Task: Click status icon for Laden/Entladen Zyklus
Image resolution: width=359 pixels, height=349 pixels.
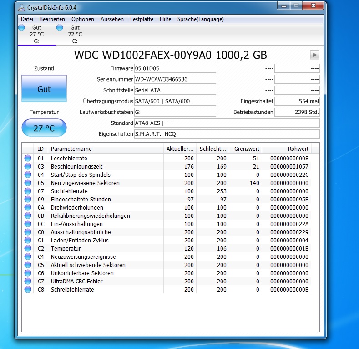Action: [28, 240]
